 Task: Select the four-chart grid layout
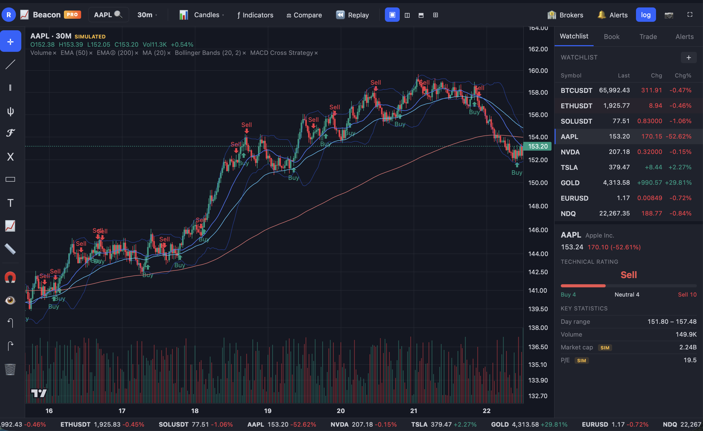[435, 15]
